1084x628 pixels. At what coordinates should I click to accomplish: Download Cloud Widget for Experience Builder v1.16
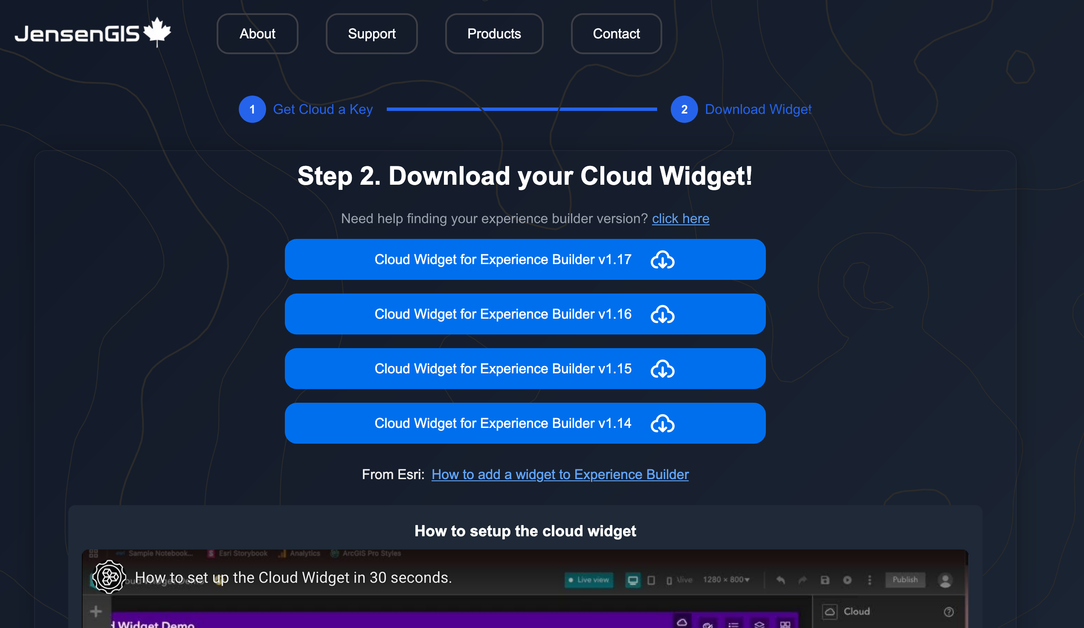point(502,314)
